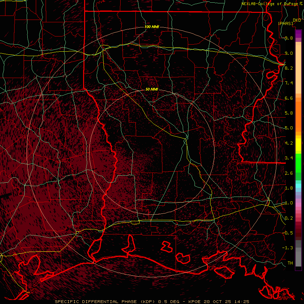304x304 pixels.
Task: Click the 9.8 value on the color scale
Action: click(289, 38)
